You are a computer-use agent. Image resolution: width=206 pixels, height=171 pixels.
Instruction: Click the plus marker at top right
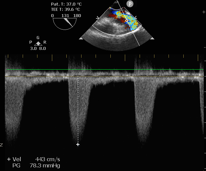pos(204,12)
